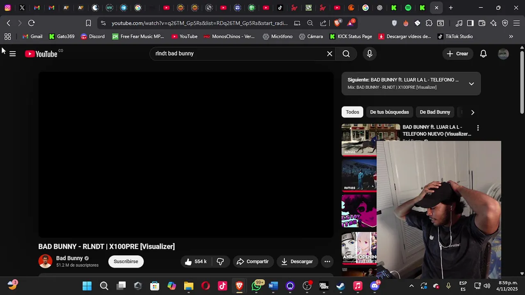Open the Brave Shields lion icon
Screen dimensions: 525x295
tap(337, 23)
